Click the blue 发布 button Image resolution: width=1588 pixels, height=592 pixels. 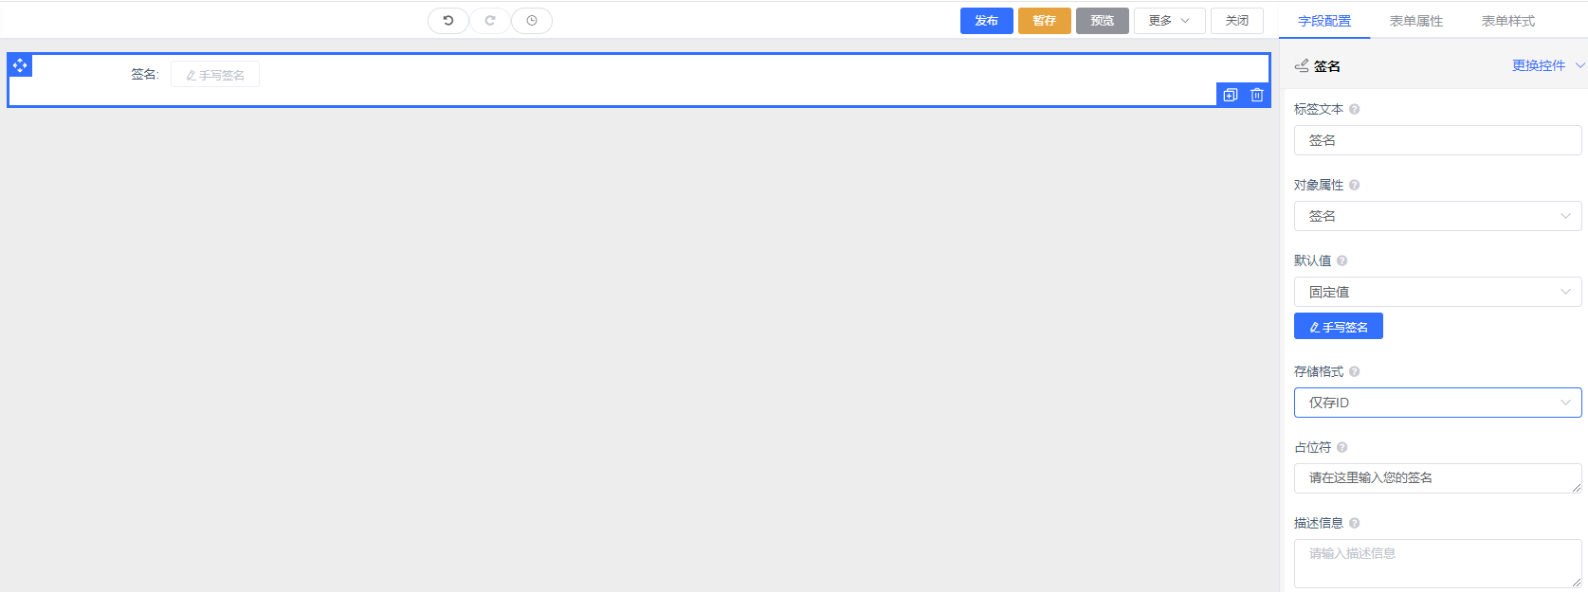[x=987, y=21]
